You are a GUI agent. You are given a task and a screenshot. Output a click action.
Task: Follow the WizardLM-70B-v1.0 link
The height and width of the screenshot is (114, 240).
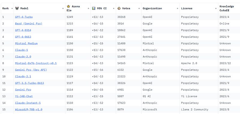point(28,110)
